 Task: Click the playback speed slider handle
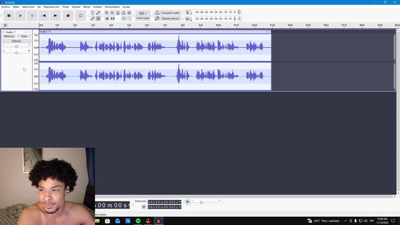click(201, 202)
